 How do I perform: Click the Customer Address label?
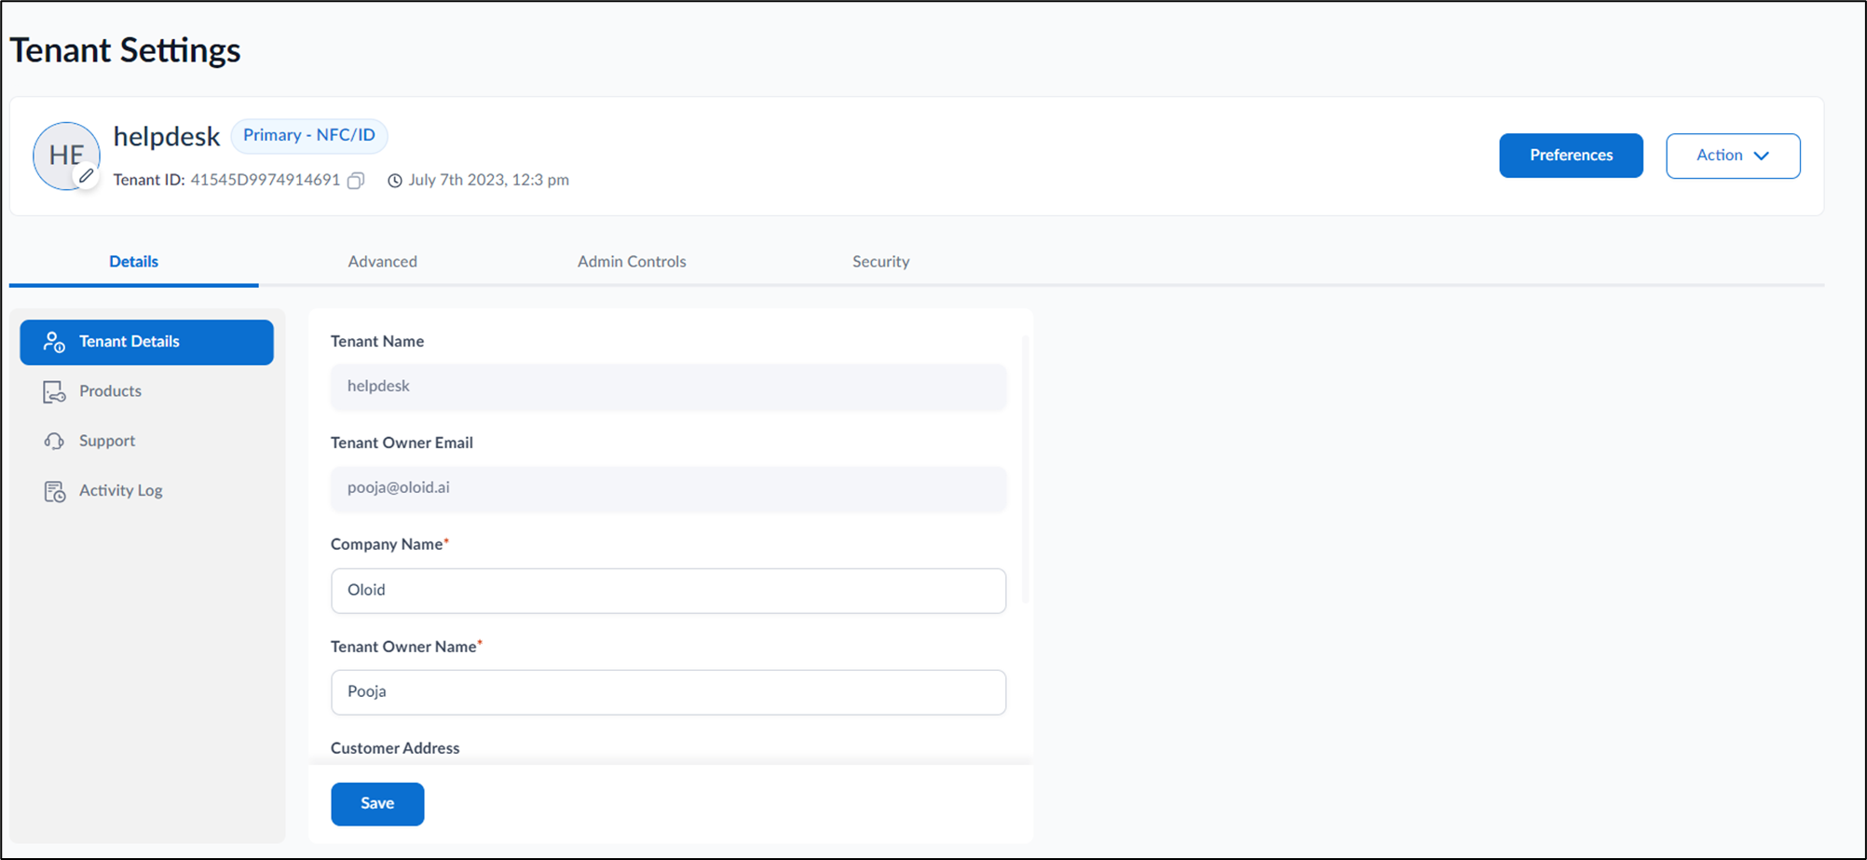(x=395, y=748)
